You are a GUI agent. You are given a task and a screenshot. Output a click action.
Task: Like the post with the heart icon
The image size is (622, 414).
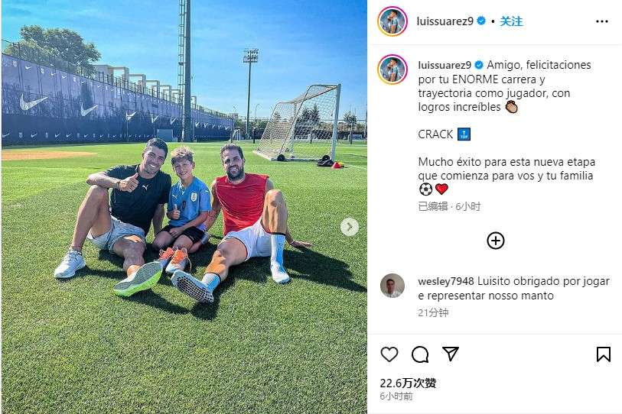(389, 354)
